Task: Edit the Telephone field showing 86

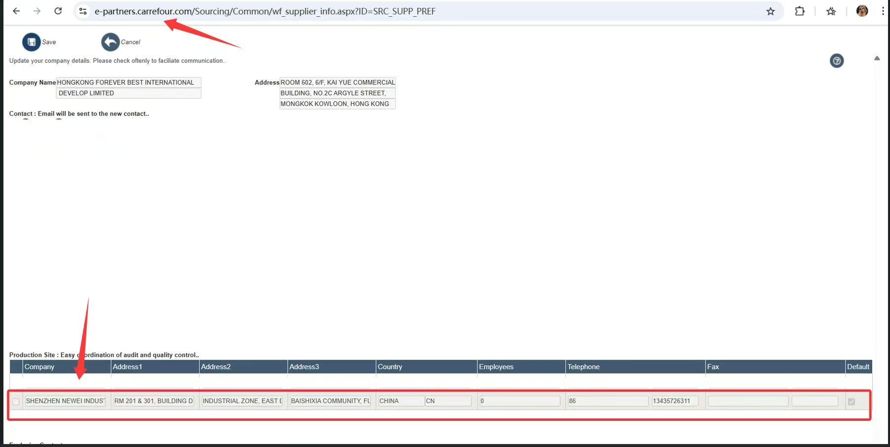Action: coord(608,401)
